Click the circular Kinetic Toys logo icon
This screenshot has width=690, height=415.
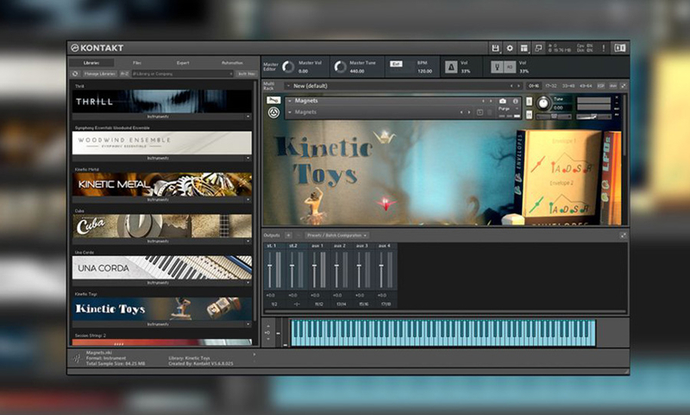point(273,113)
